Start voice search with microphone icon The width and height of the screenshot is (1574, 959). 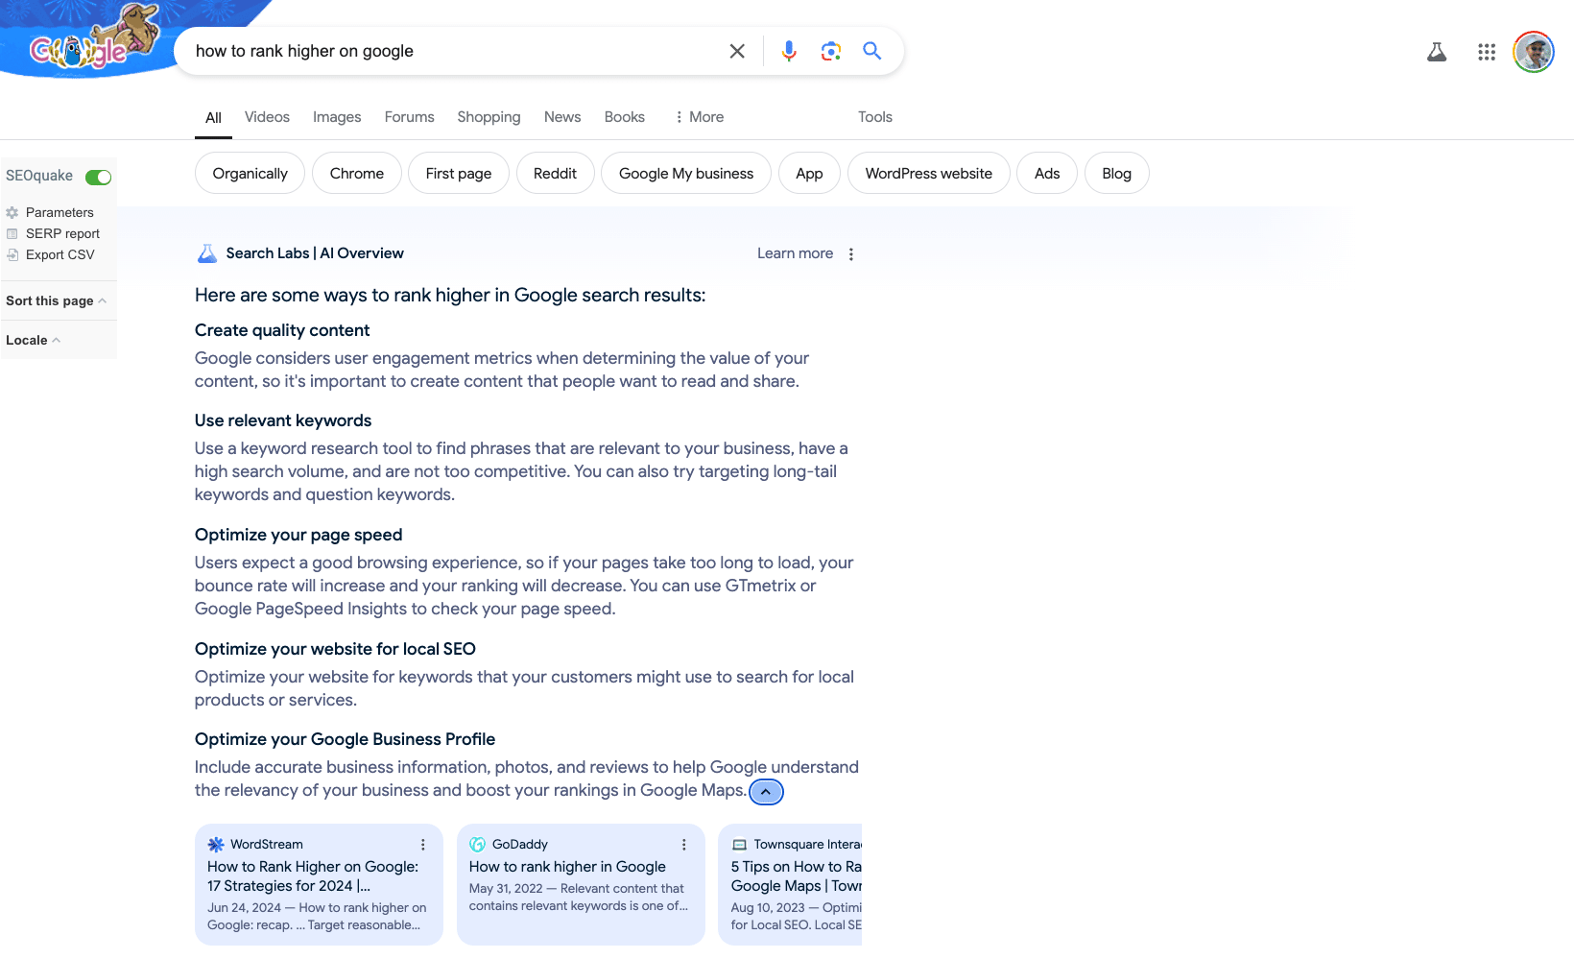point(789,51)
